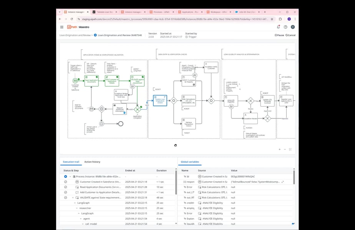Click the Status & Step column header
The height and width of the screenshot is (230, 355).
[x=71, y=171]
